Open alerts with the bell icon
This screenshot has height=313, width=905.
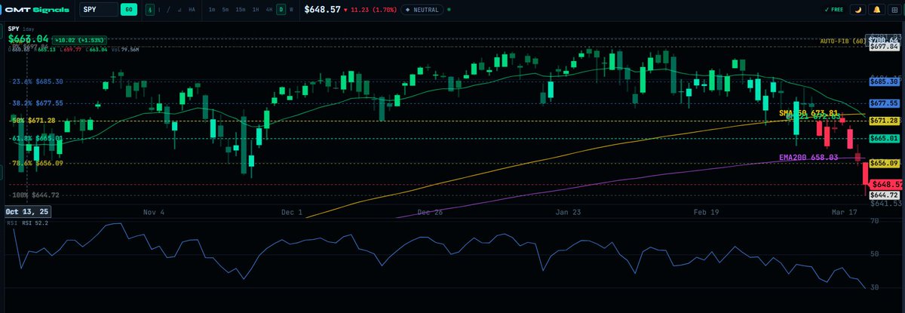(x=876, y=10)
